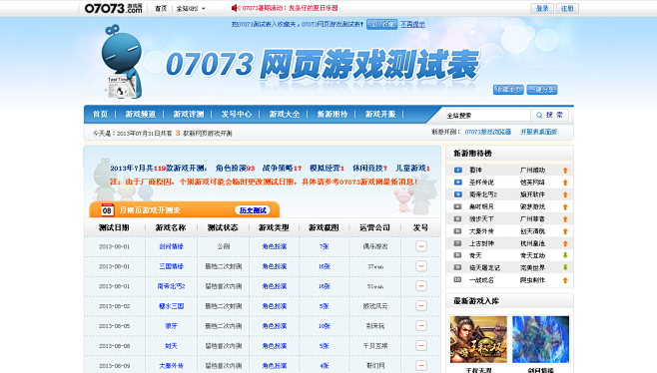
Task: Click the orange up arrow for 广州维动
Action: click(x=565, y=170)
